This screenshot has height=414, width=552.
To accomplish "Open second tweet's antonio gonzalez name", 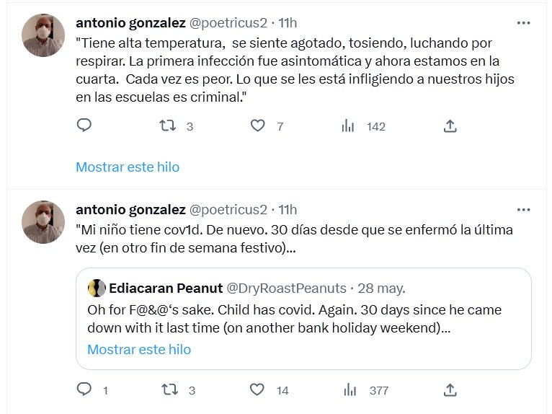I will pyautogui.click(x=130, y=209).
